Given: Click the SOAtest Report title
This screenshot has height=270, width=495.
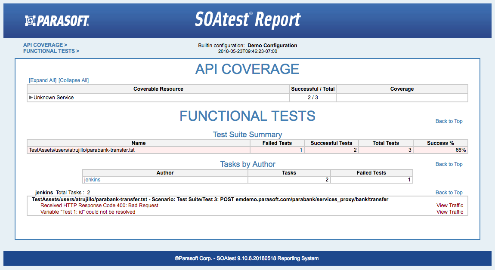Looking at the screenshot, I should [248, 20].
